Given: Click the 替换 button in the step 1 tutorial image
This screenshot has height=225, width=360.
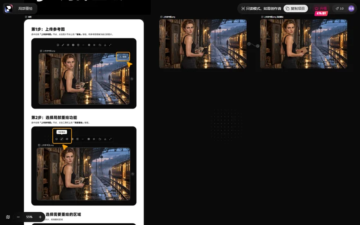Looking at the screenshot, I should [x=123, y=56].
